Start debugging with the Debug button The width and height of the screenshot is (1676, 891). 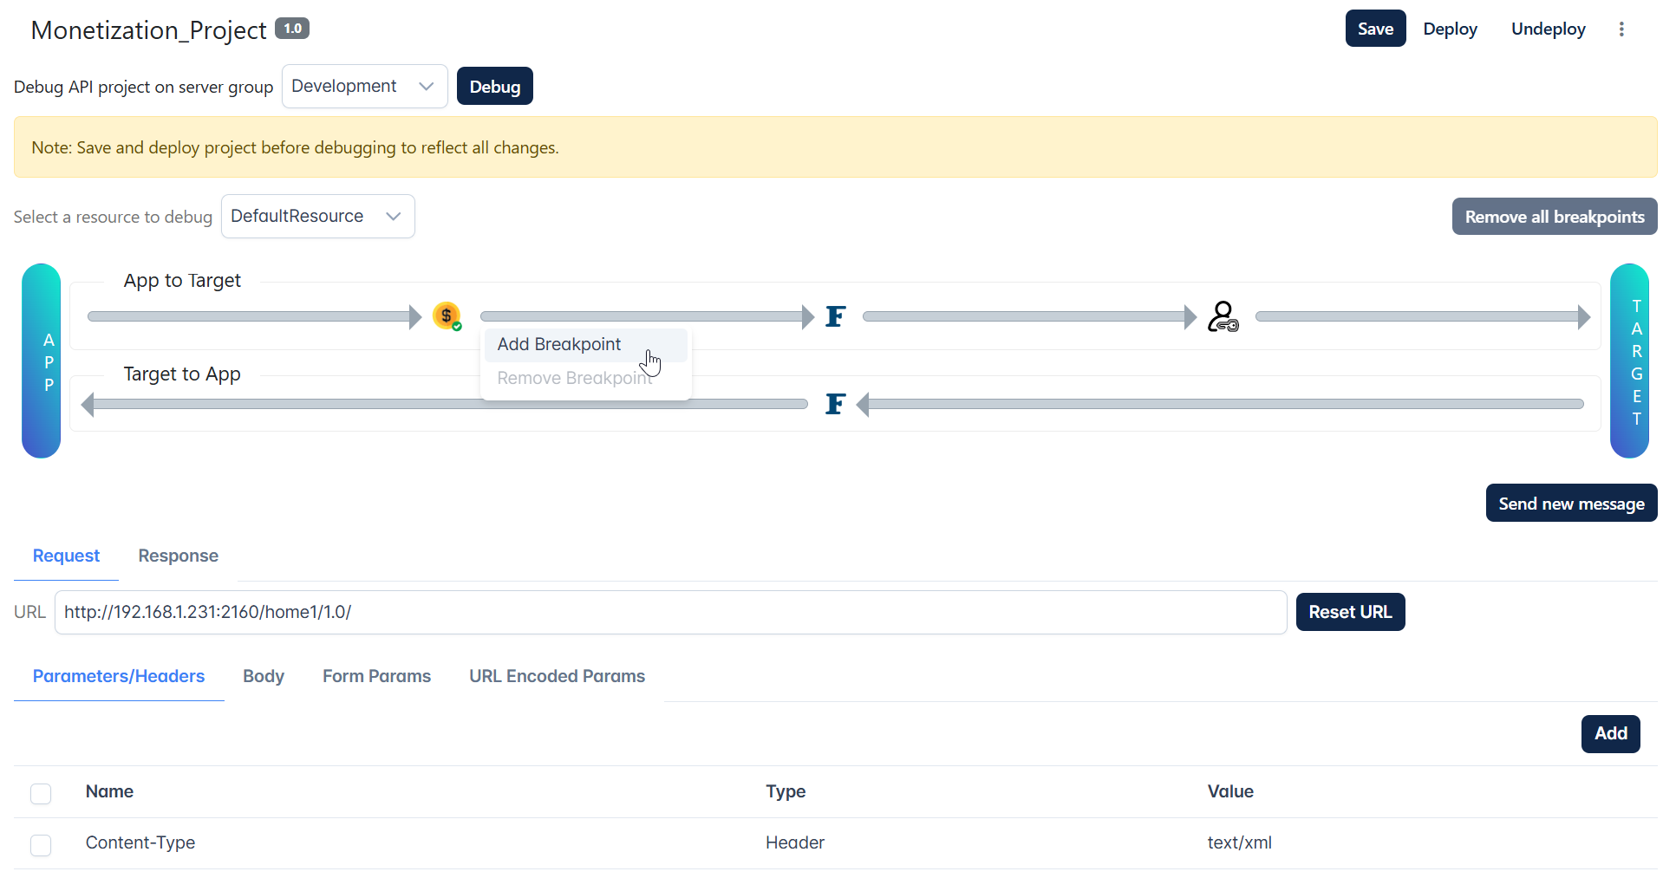tap(494, 87)
